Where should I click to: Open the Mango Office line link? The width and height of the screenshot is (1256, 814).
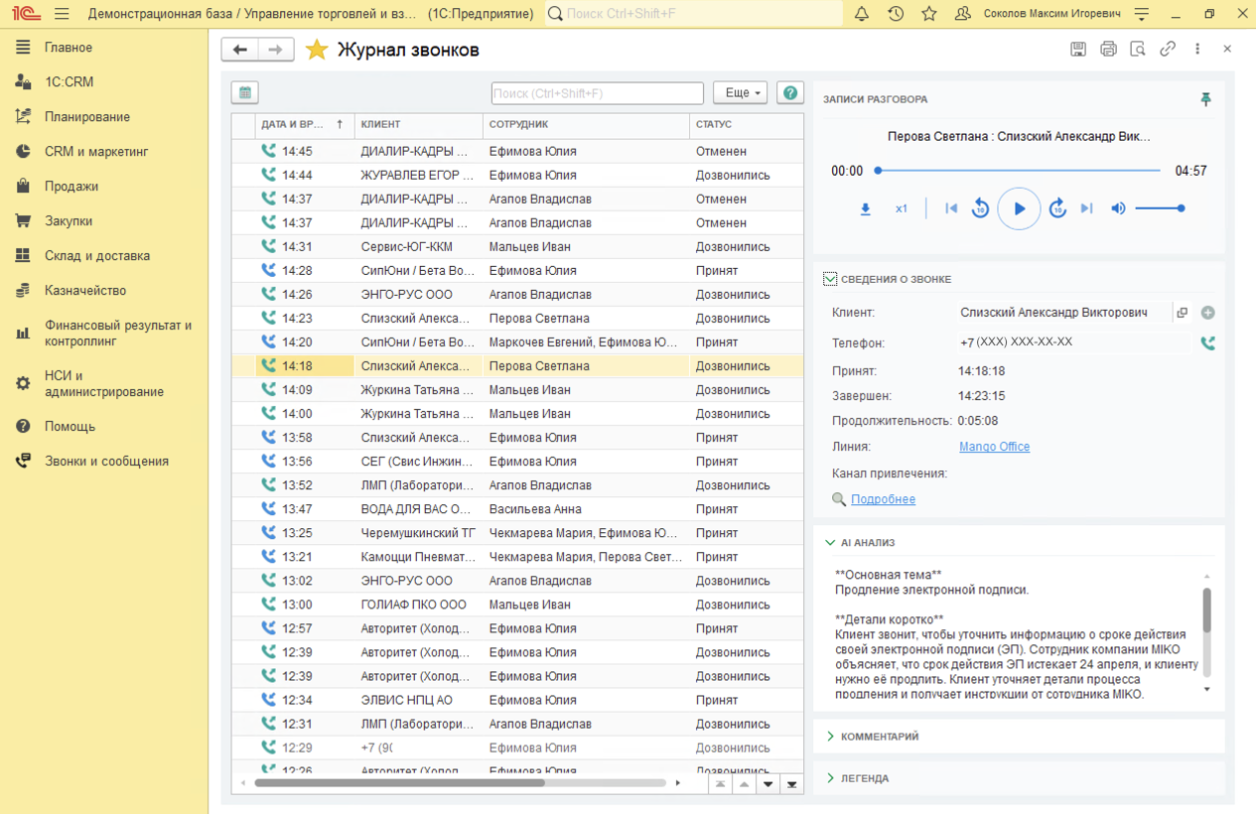point(994,447)
